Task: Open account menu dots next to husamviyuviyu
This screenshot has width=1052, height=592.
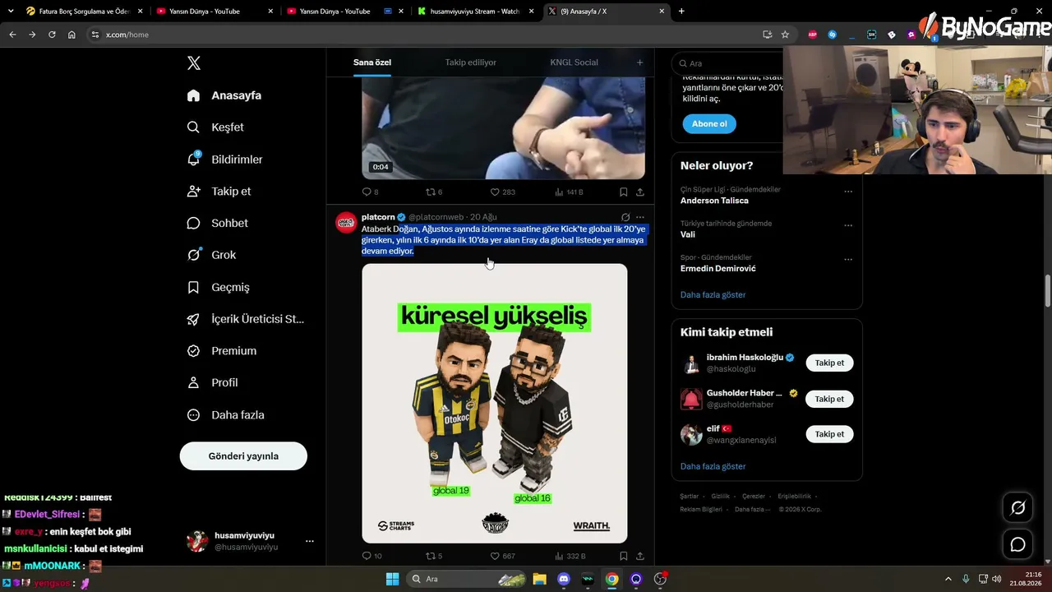Action: point(310,541)
